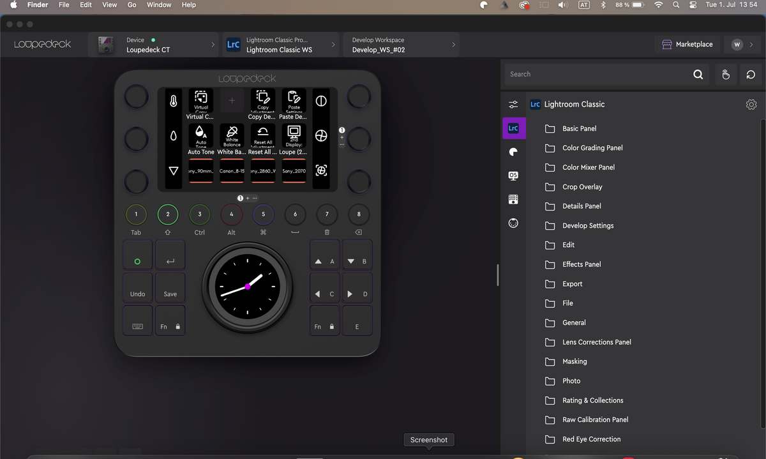This screenshot has height=459, width=766.
Task: Click the downward triangle dial icon
Action: coord(173,170)
